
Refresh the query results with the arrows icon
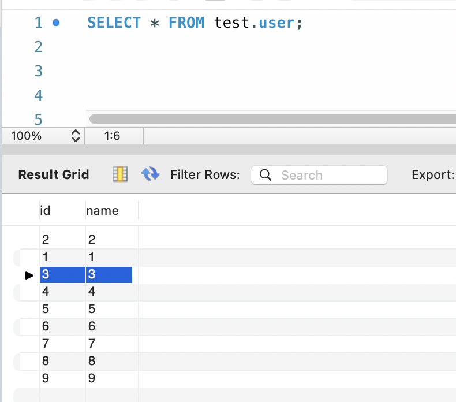[x=150, y=174]
